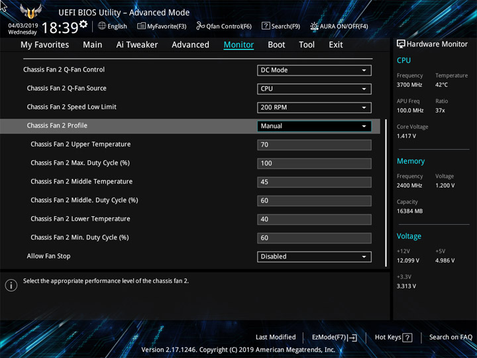Expand Chassis Fan 2 Speed Low Limit dropdown

(314, 107)
